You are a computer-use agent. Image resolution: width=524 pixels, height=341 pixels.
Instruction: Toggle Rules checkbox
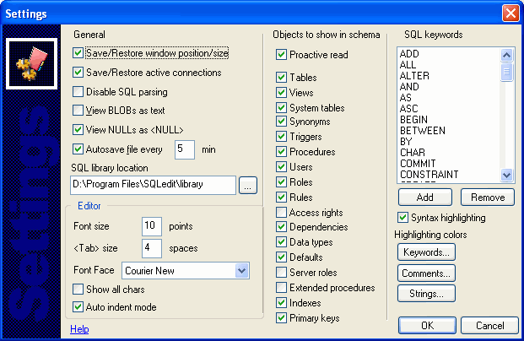(x=281, y=198)
